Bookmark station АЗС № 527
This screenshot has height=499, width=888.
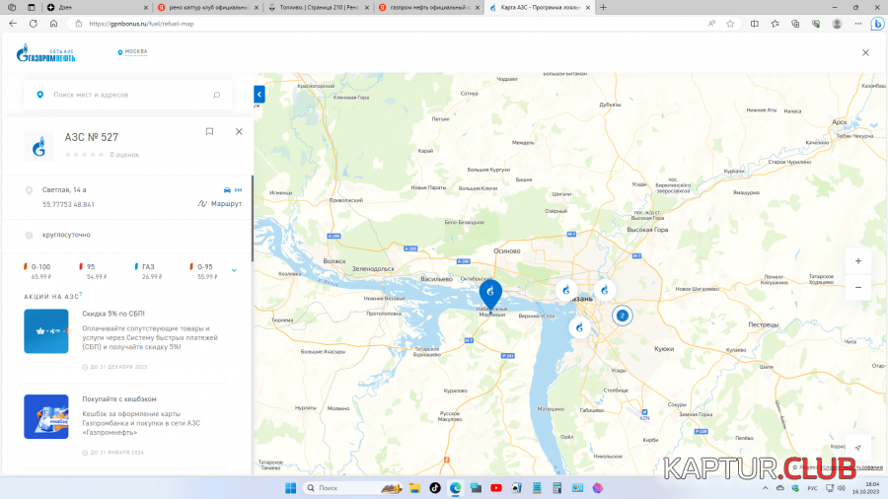coord(209,131)
